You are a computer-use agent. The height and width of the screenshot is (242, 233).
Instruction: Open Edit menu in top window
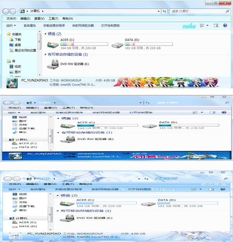click(x=25, y=19)
